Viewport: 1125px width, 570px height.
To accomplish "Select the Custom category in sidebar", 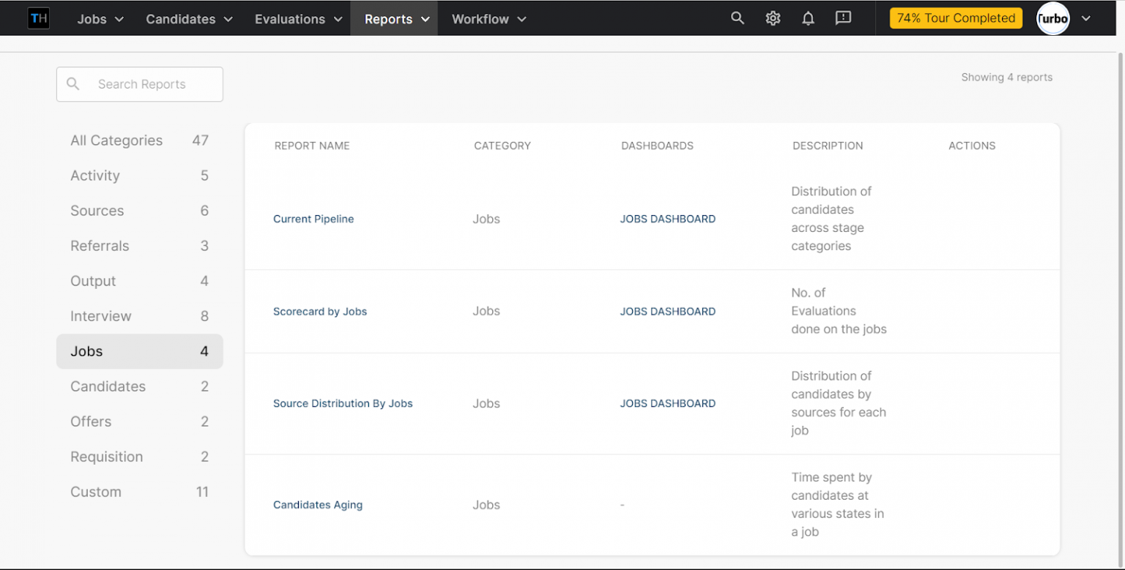I will pyautogui.click(x=96, y=492).
